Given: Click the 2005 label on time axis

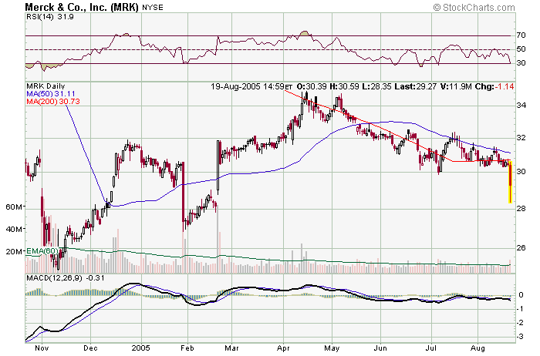Looking at the screenshot, I should 141,348.
